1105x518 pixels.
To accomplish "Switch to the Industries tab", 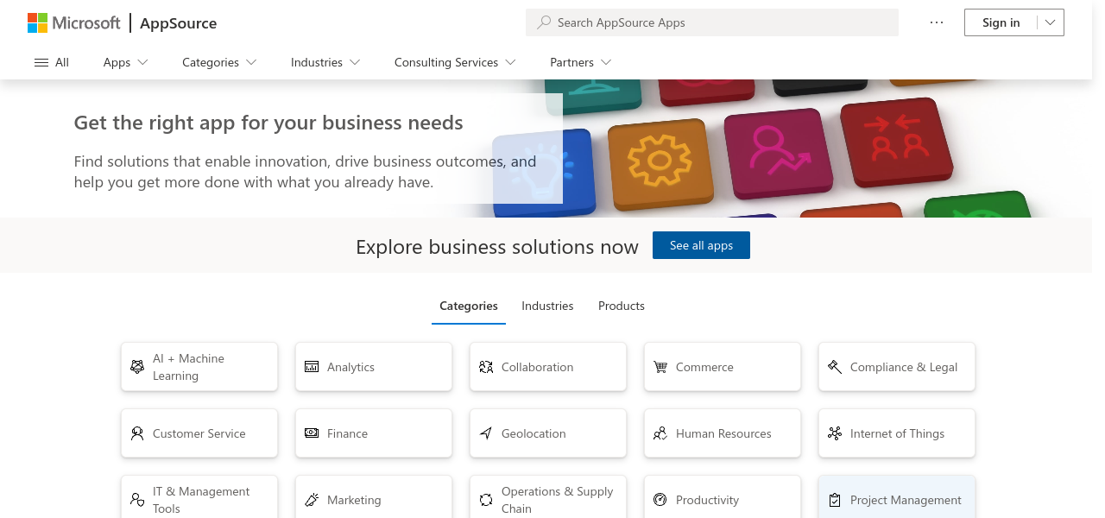I will pyautogui.click(x=547, y=306).
